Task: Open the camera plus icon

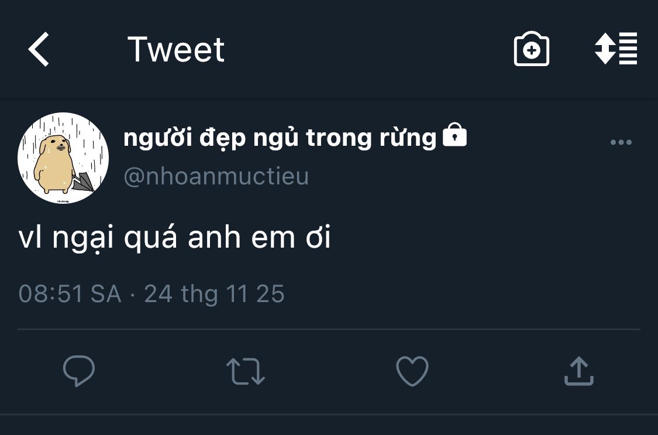Action: coord(531,50)
